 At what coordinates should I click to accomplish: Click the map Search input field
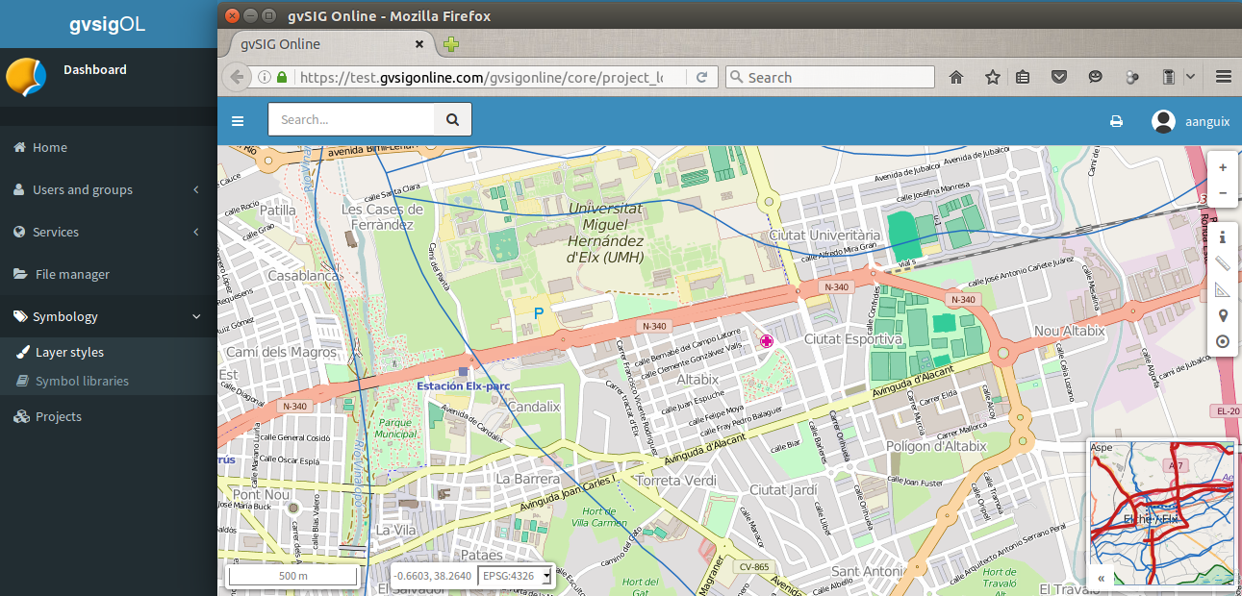tap(351, 120)
